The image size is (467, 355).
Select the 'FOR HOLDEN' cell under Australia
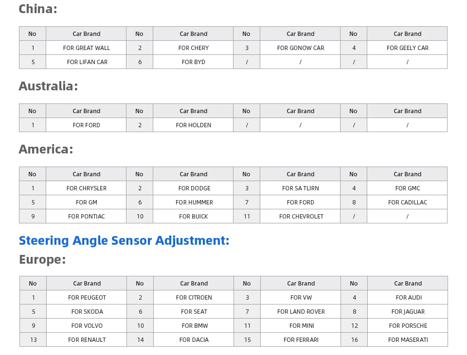(193, 125)
